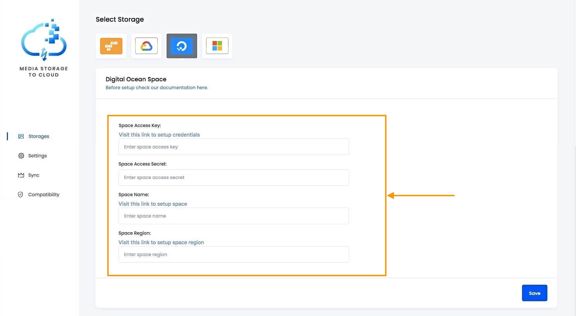The width and height of the screenshot is (576, 316).
Task: Click the Enter space access key field
Action: (233, 147)
